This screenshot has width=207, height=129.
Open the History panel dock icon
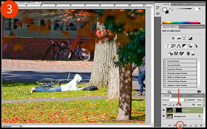click(x=158, y=8)
